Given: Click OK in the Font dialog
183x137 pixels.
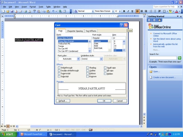Looking at the screenshot, I should coord(104,101).
